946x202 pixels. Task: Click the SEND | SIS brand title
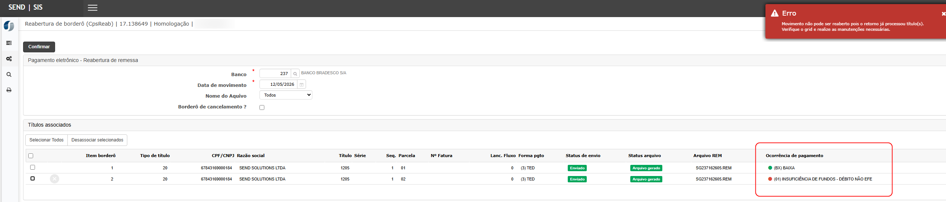pyautogui.click(x=25, y=7)
